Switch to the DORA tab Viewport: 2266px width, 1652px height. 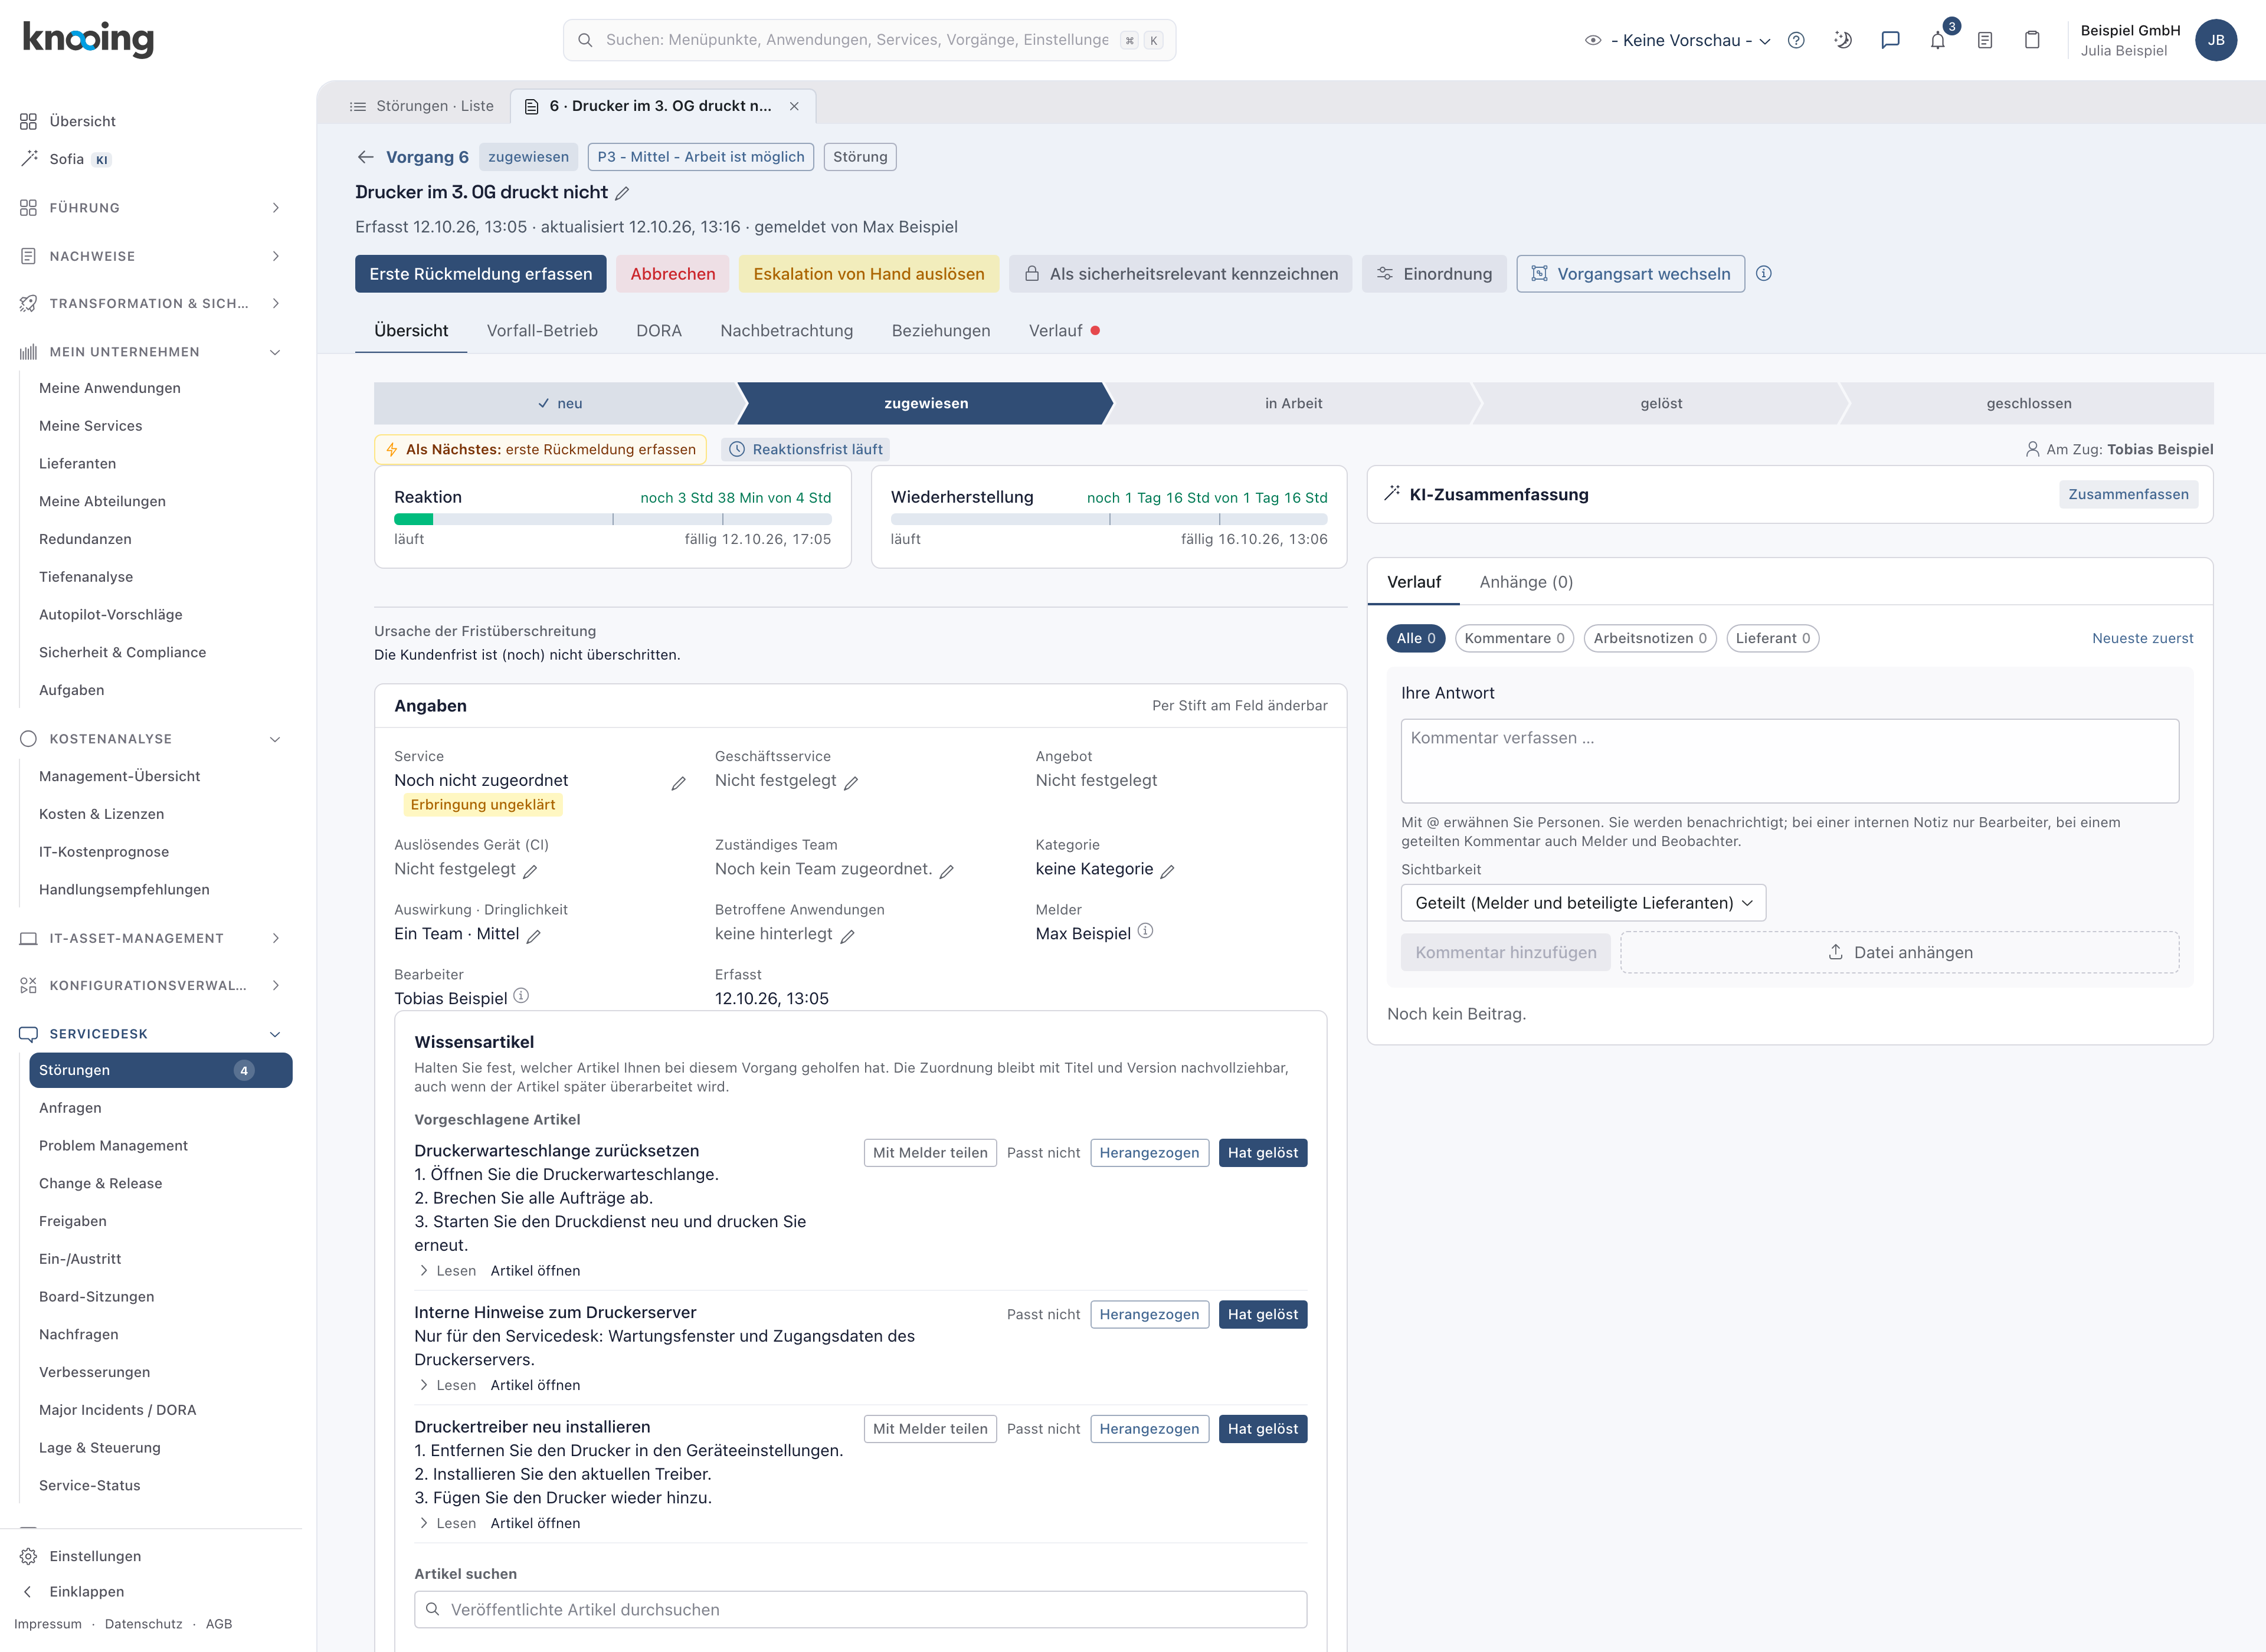tap(659, 331)
